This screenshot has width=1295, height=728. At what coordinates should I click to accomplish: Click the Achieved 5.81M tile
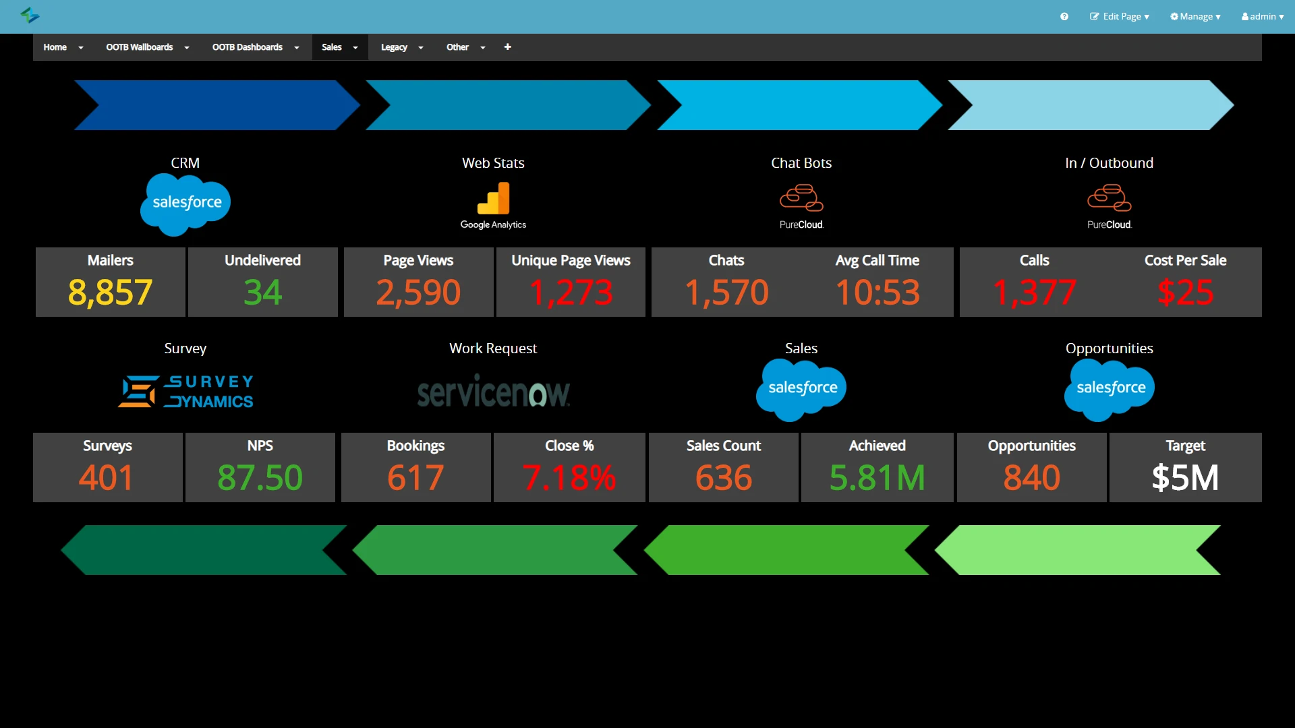point(877,467)
